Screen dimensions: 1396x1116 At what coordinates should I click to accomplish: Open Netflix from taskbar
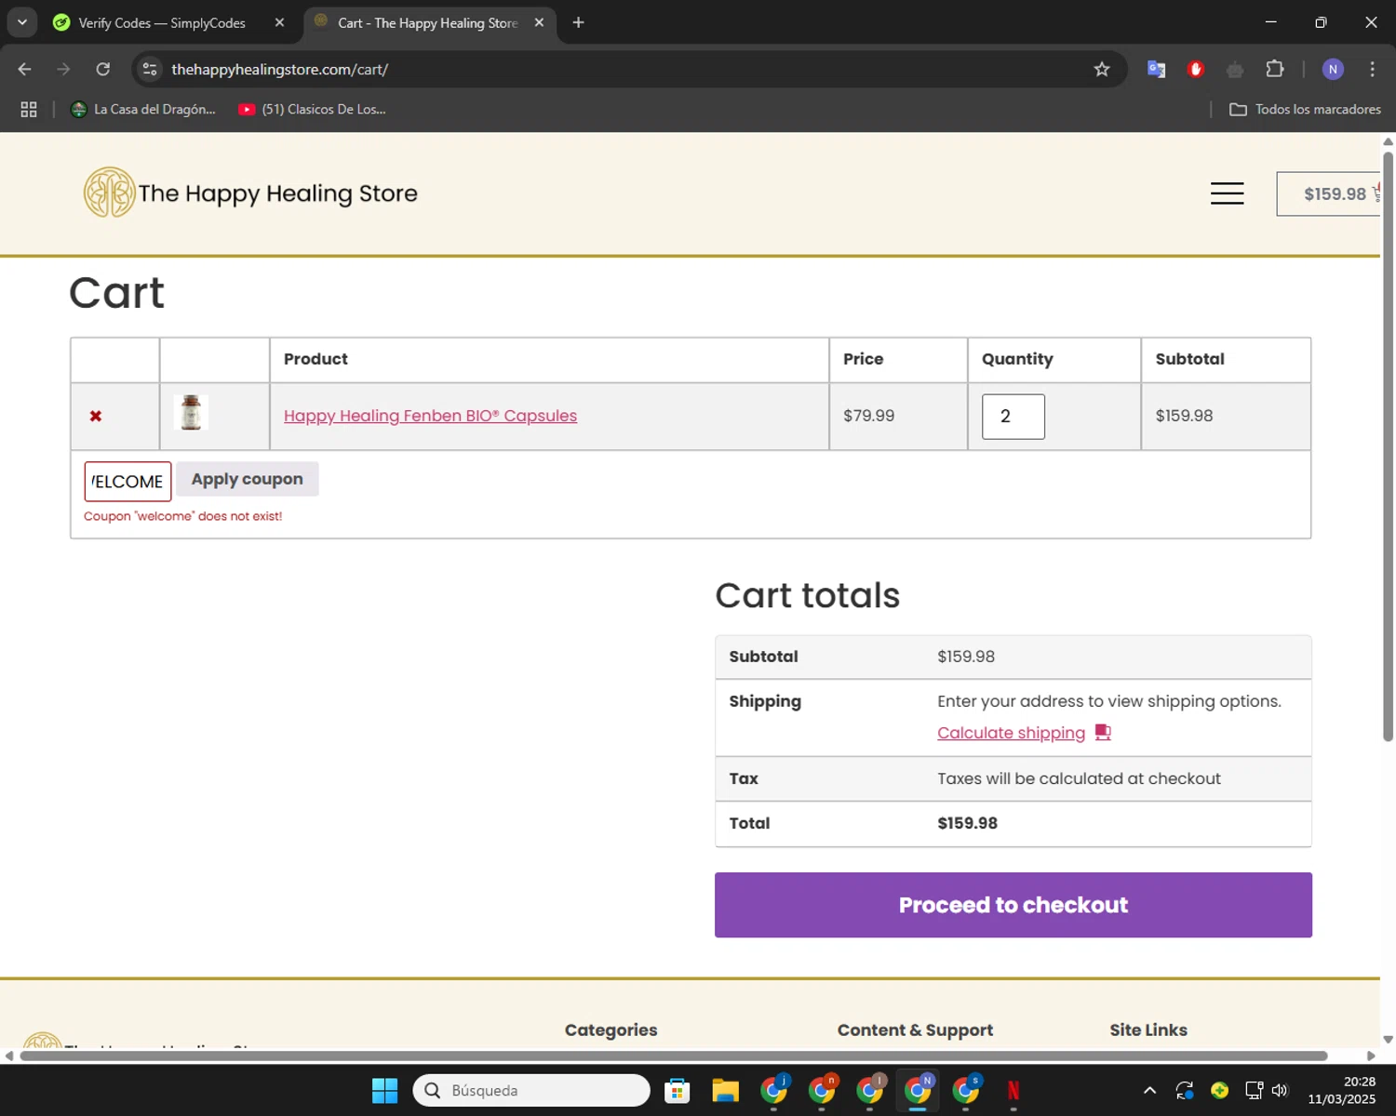click(x=1013, y=1090)
